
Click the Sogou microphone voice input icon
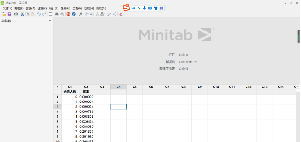coord(145,8)
